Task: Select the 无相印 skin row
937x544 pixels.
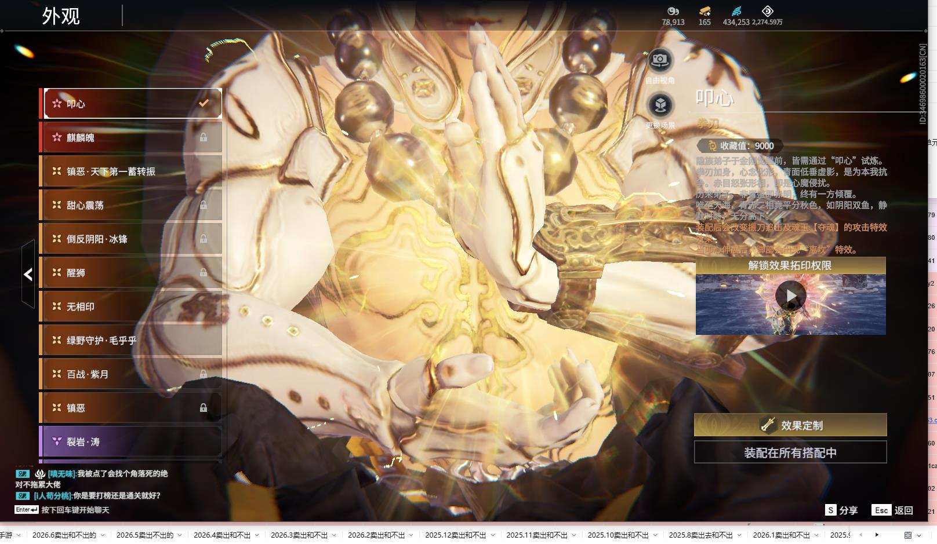Action: [x=131, y=306]
